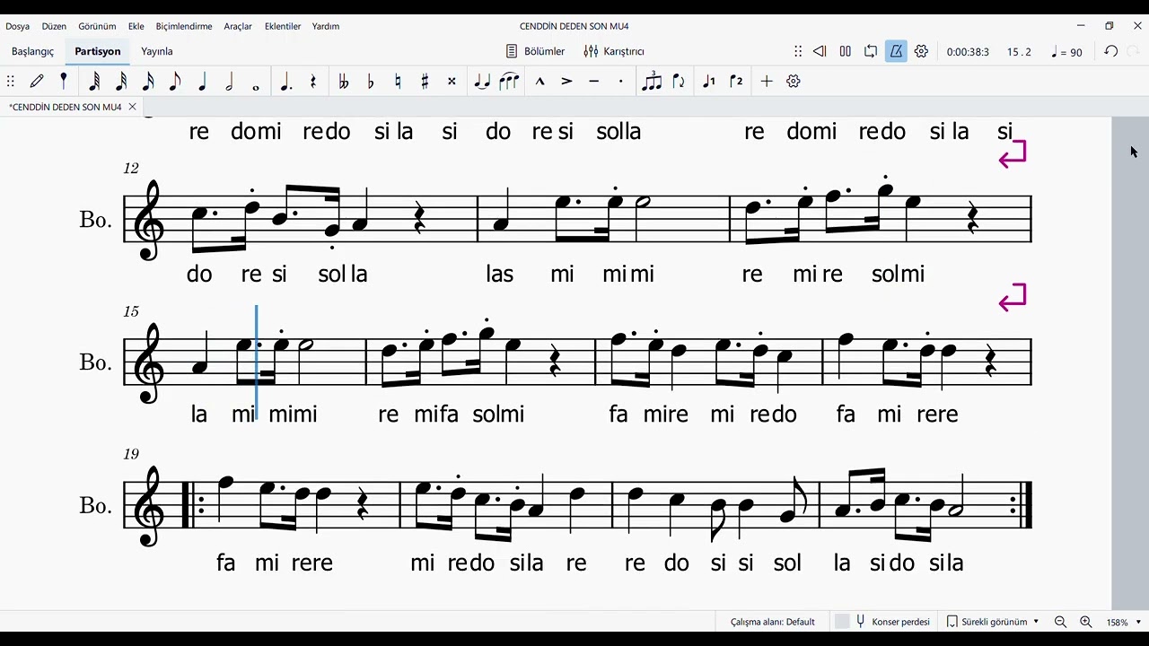Add tenuto articulation
The image size is (1149, 646).
click(593, 81)
